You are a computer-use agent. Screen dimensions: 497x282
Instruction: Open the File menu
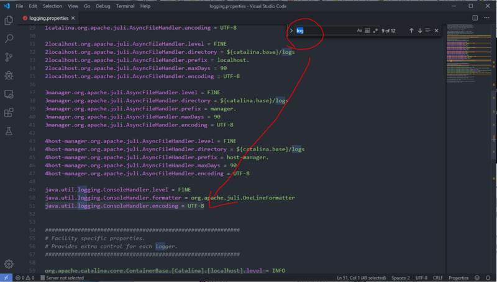(19, 6)
